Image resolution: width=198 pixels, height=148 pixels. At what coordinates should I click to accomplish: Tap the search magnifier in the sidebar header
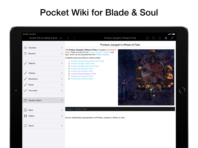61,38
